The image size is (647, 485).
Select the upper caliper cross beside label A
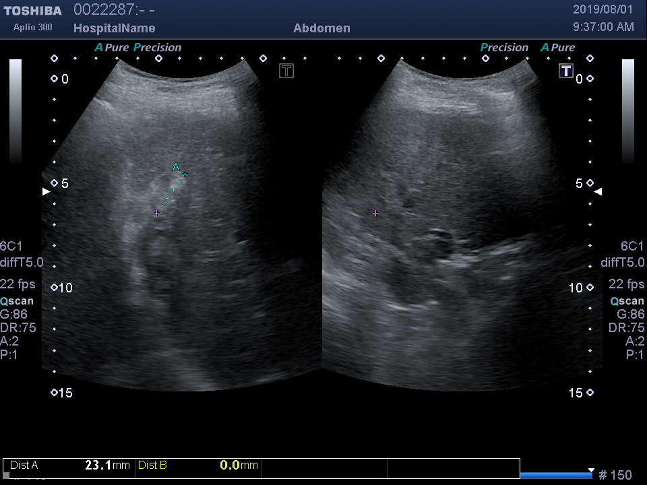185,174
